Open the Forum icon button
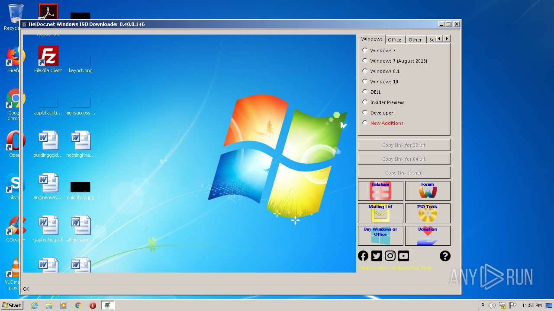This screenshot has width=554, height=311. pos(428,191)
